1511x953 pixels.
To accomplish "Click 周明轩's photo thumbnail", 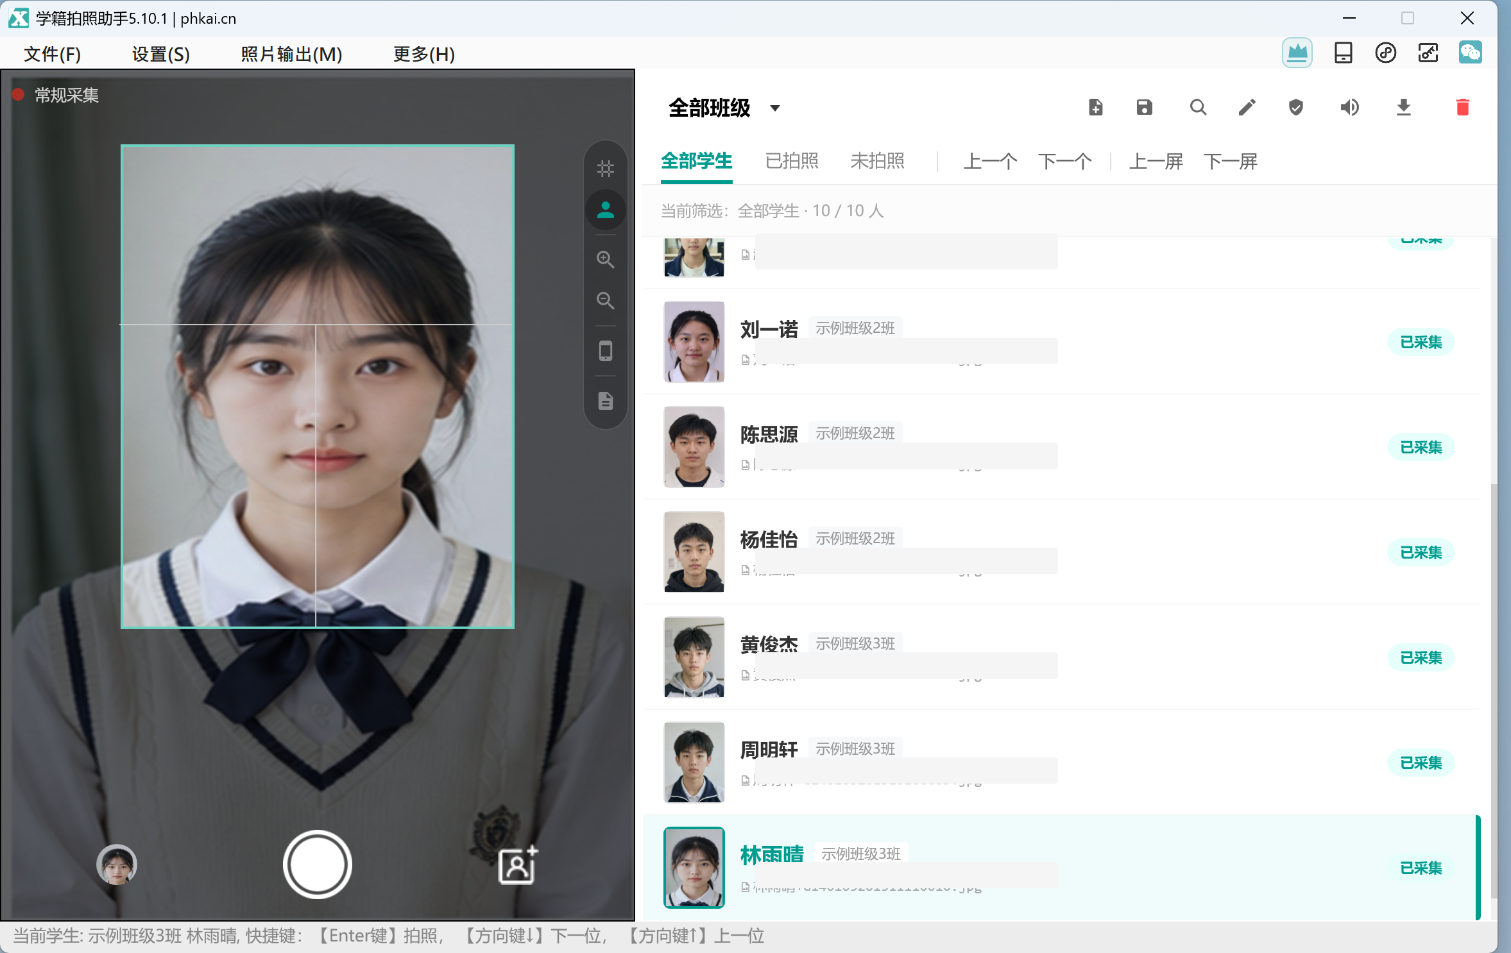I will [x=694, y=763].
